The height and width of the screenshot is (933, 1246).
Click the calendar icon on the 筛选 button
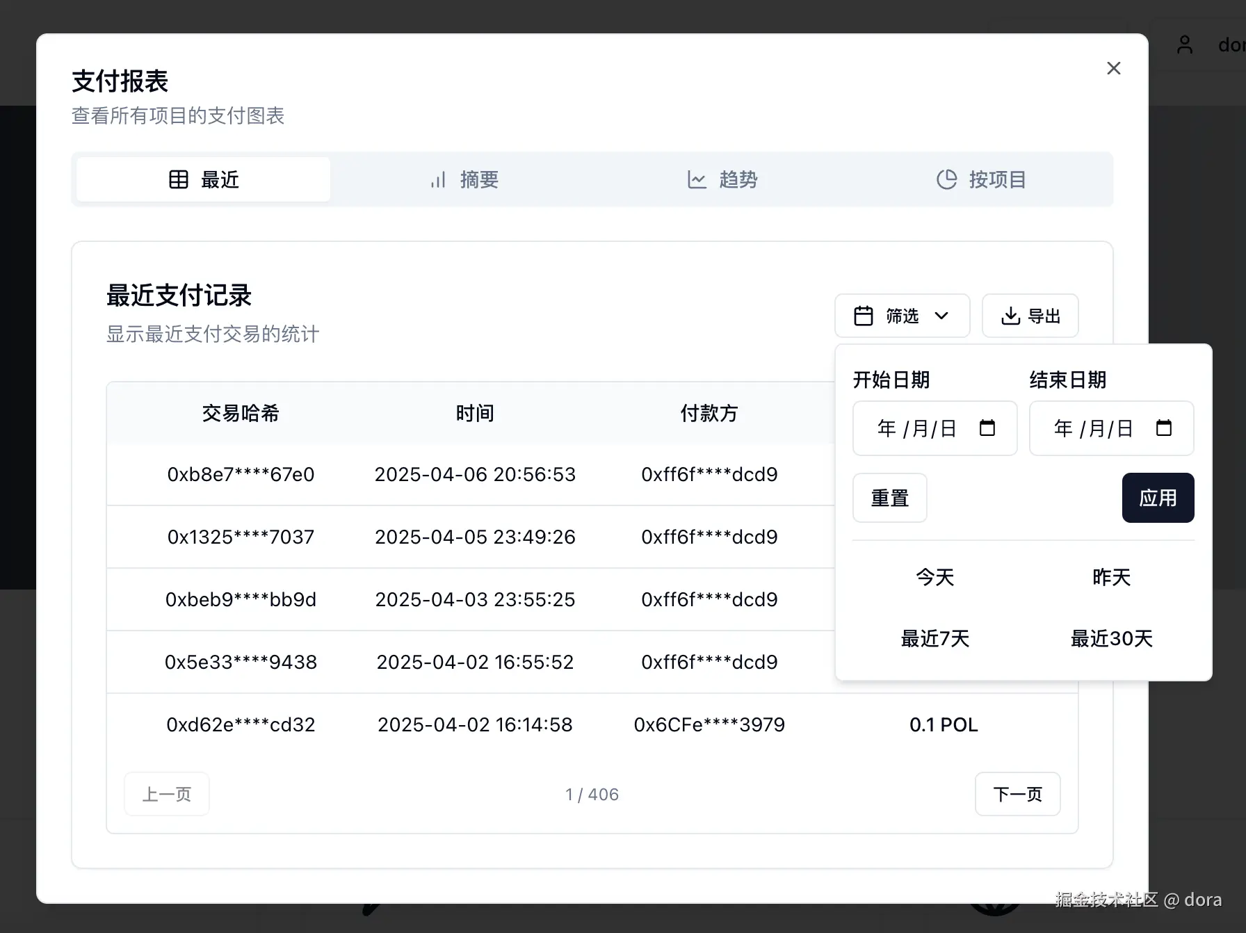(x=864, y=315)
